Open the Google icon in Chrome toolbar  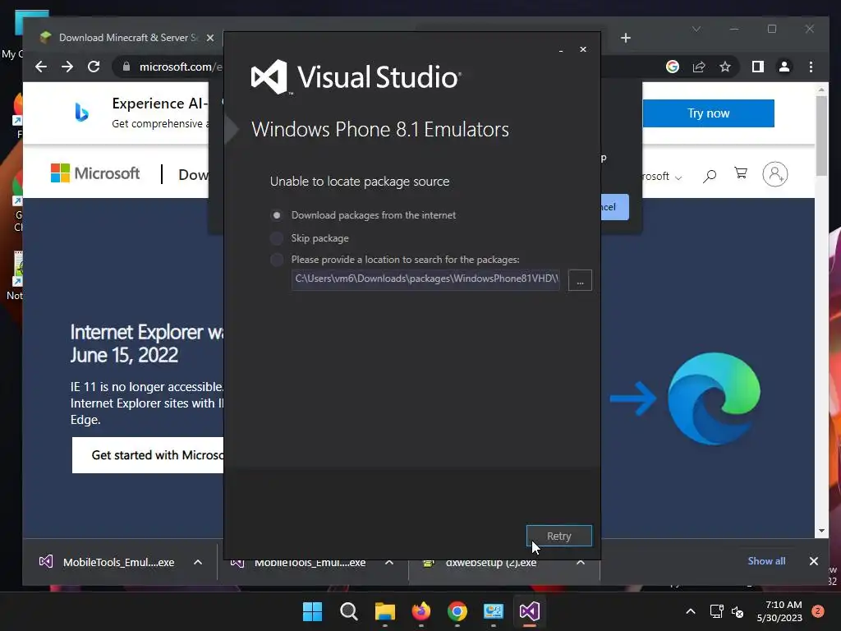click(x=673, y=67)
